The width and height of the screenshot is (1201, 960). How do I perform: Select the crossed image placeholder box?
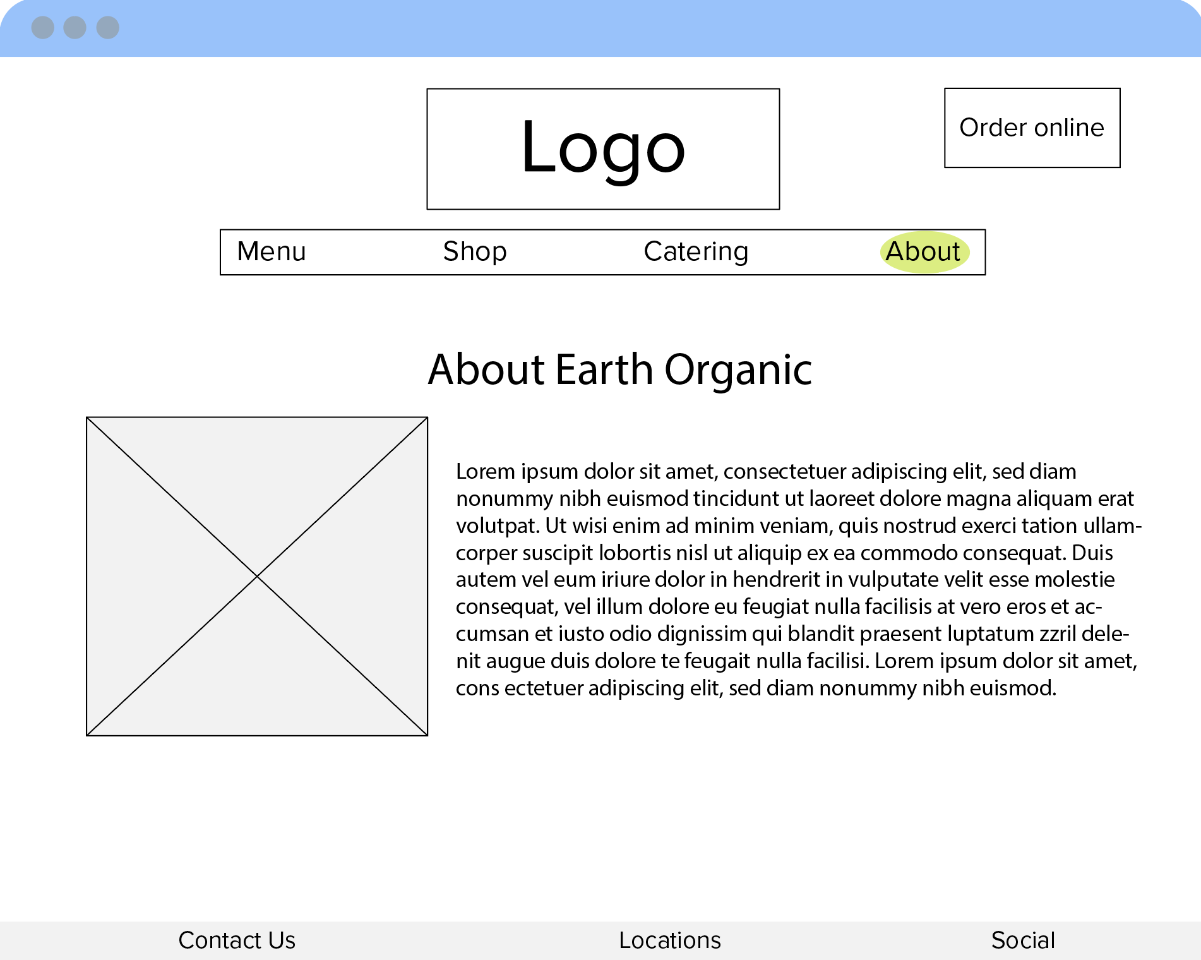pos(257,576)
